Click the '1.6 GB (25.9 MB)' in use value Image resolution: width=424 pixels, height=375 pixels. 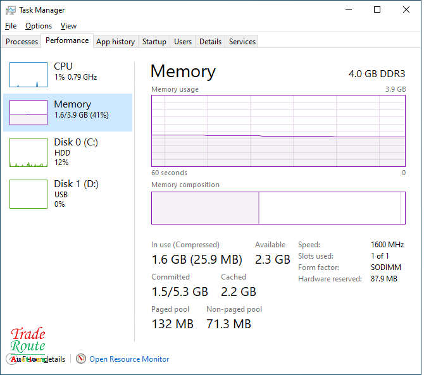coord(197,259)
